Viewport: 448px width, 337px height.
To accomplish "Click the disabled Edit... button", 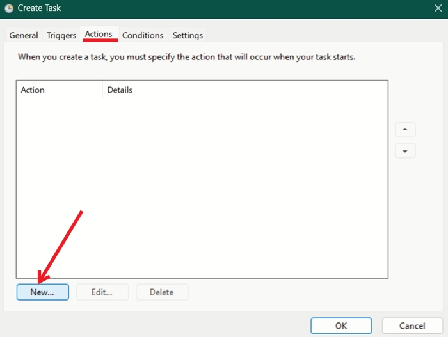I will tap(102, 292).
